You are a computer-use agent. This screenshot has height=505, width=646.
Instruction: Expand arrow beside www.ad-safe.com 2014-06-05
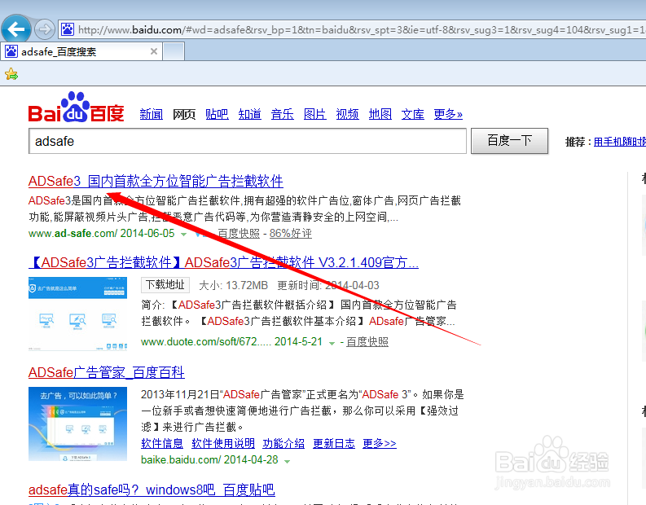coord(184,235)
